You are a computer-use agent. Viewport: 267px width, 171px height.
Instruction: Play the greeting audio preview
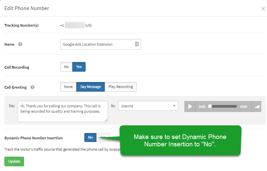pos(190,107)
